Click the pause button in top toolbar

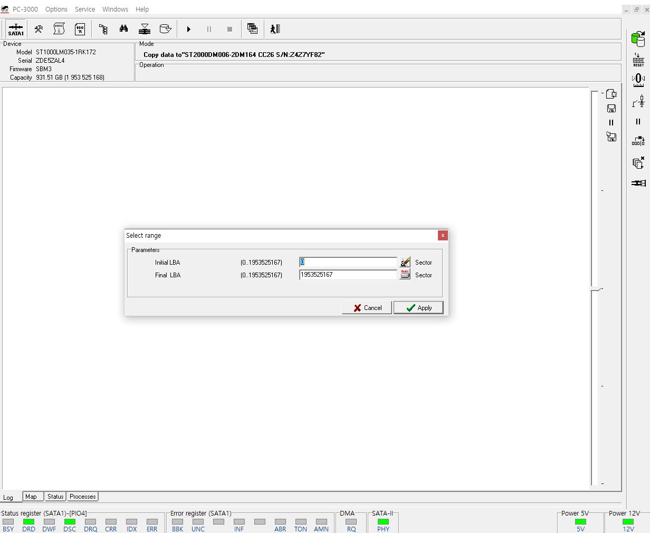click(x=209, y=30)
